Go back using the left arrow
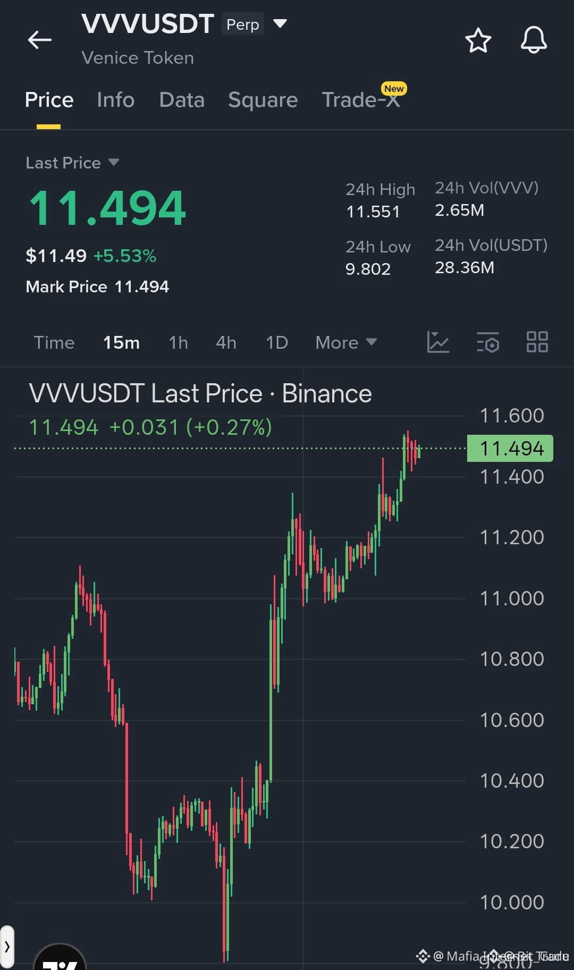The width and height of the screenshot is (574, 970). click(40, 40)
